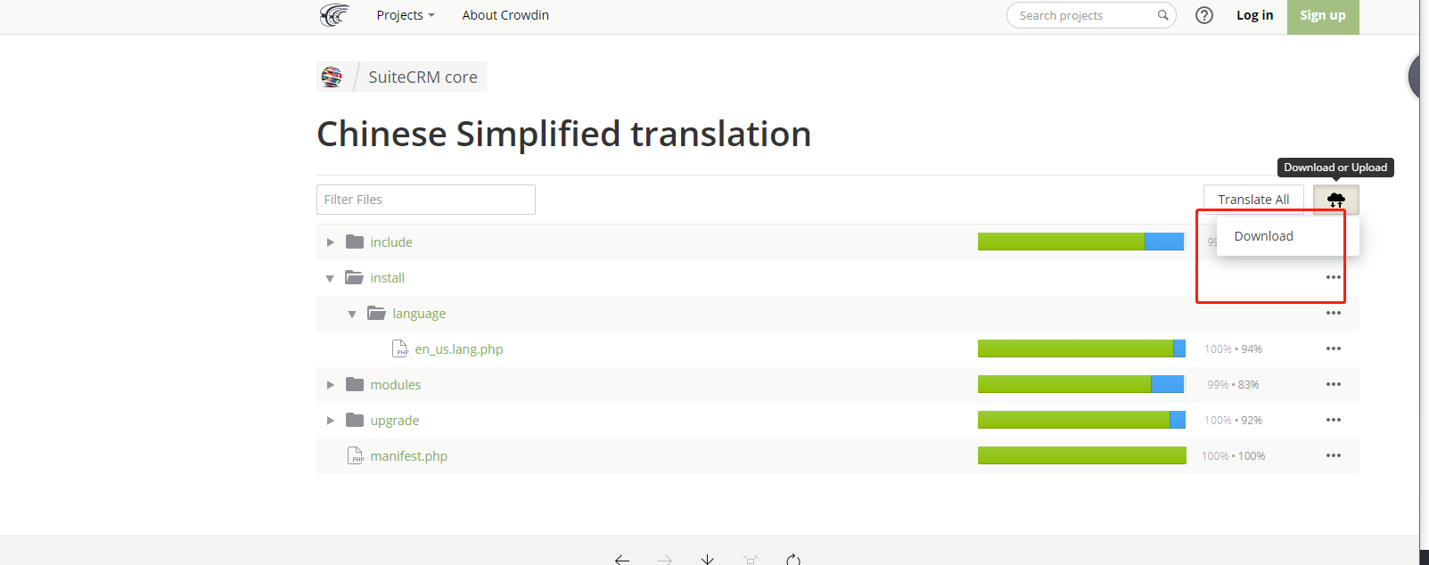
Task: Collapse the install folder
Action: click(330, 277)
